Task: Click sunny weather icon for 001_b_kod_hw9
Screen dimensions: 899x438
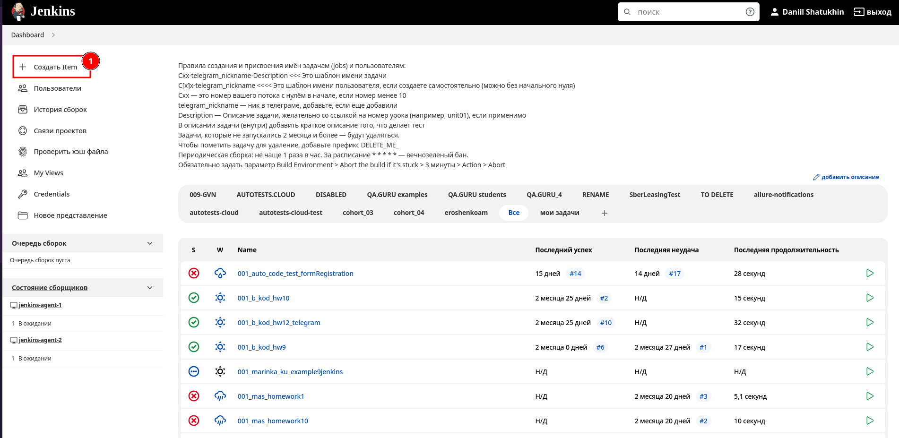Action: click(220, 347)
